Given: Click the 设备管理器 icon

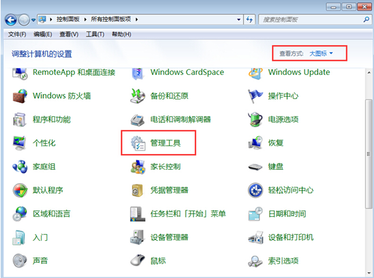Looking at the screenshot, I should pyautogui.click(x=137, y=237).
